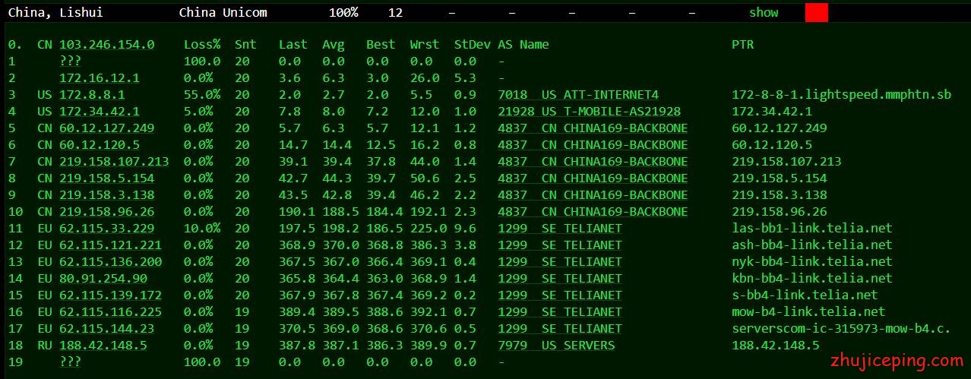Viewport: 971px width, 379px height.
Task: Click the 'StDev' column header
Action: 472,45
